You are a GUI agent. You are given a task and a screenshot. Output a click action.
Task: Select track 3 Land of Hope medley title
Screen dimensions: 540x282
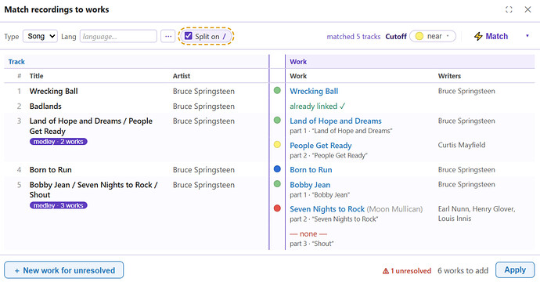pos(91,126)
